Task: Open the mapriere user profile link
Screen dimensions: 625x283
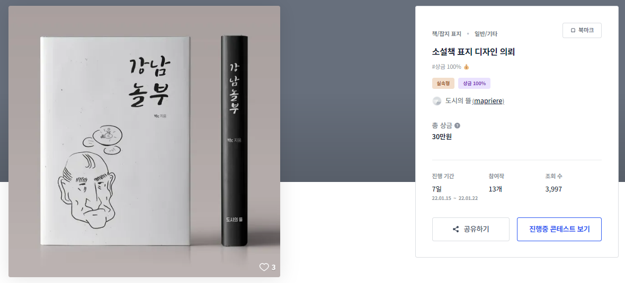Action: [x=488, y=101]
